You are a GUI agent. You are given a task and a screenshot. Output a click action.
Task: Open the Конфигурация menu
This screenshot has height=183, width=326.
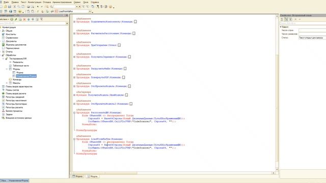click(x=35, y=2)
